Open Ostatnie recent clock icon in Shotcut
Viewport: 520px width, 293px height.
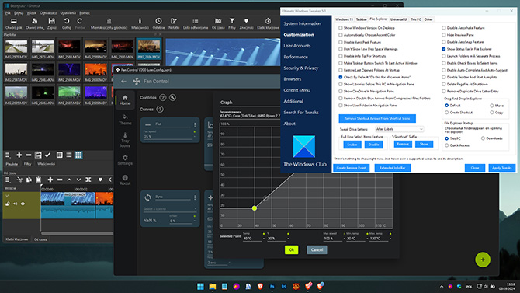[158, 21]
